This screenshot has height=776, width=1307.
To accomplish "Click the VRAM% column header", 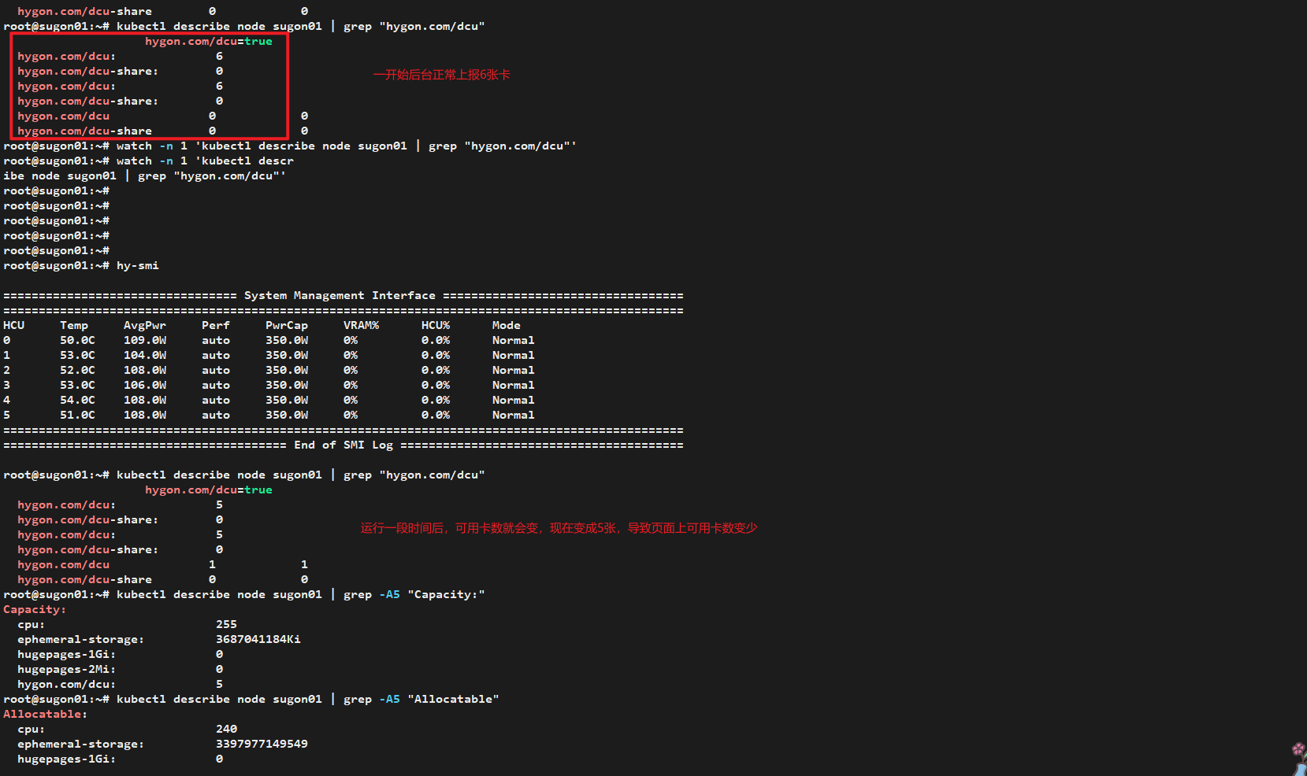I will [x=361, y=326].
